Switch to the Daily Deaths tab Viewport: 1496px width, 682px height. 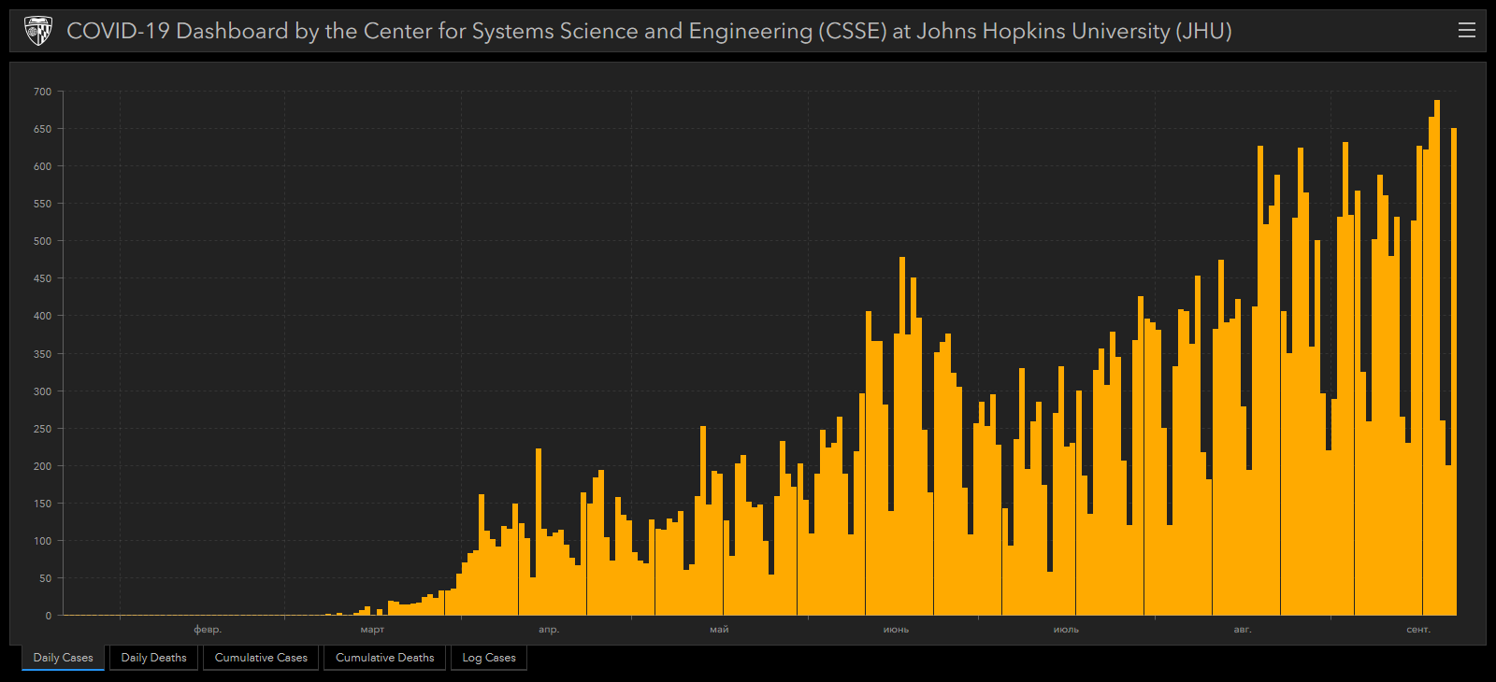153,658
